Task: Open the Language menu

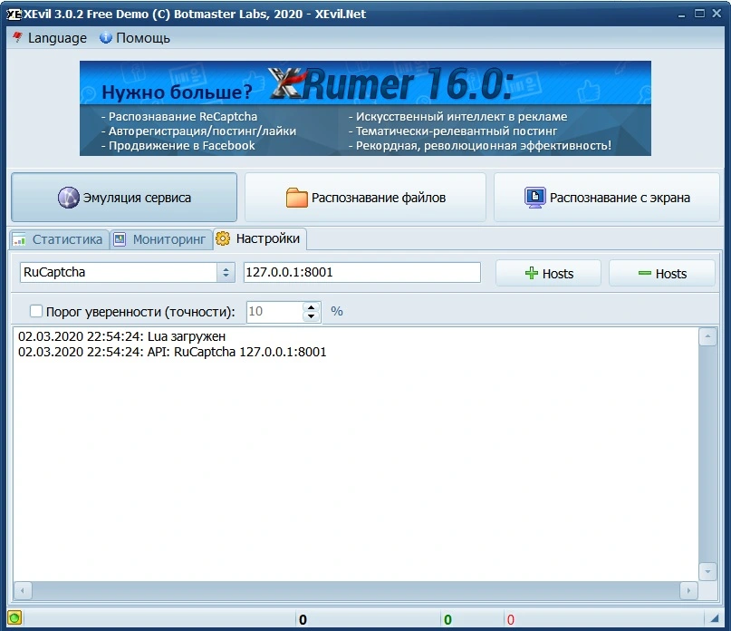Action: tap(50, 38)
